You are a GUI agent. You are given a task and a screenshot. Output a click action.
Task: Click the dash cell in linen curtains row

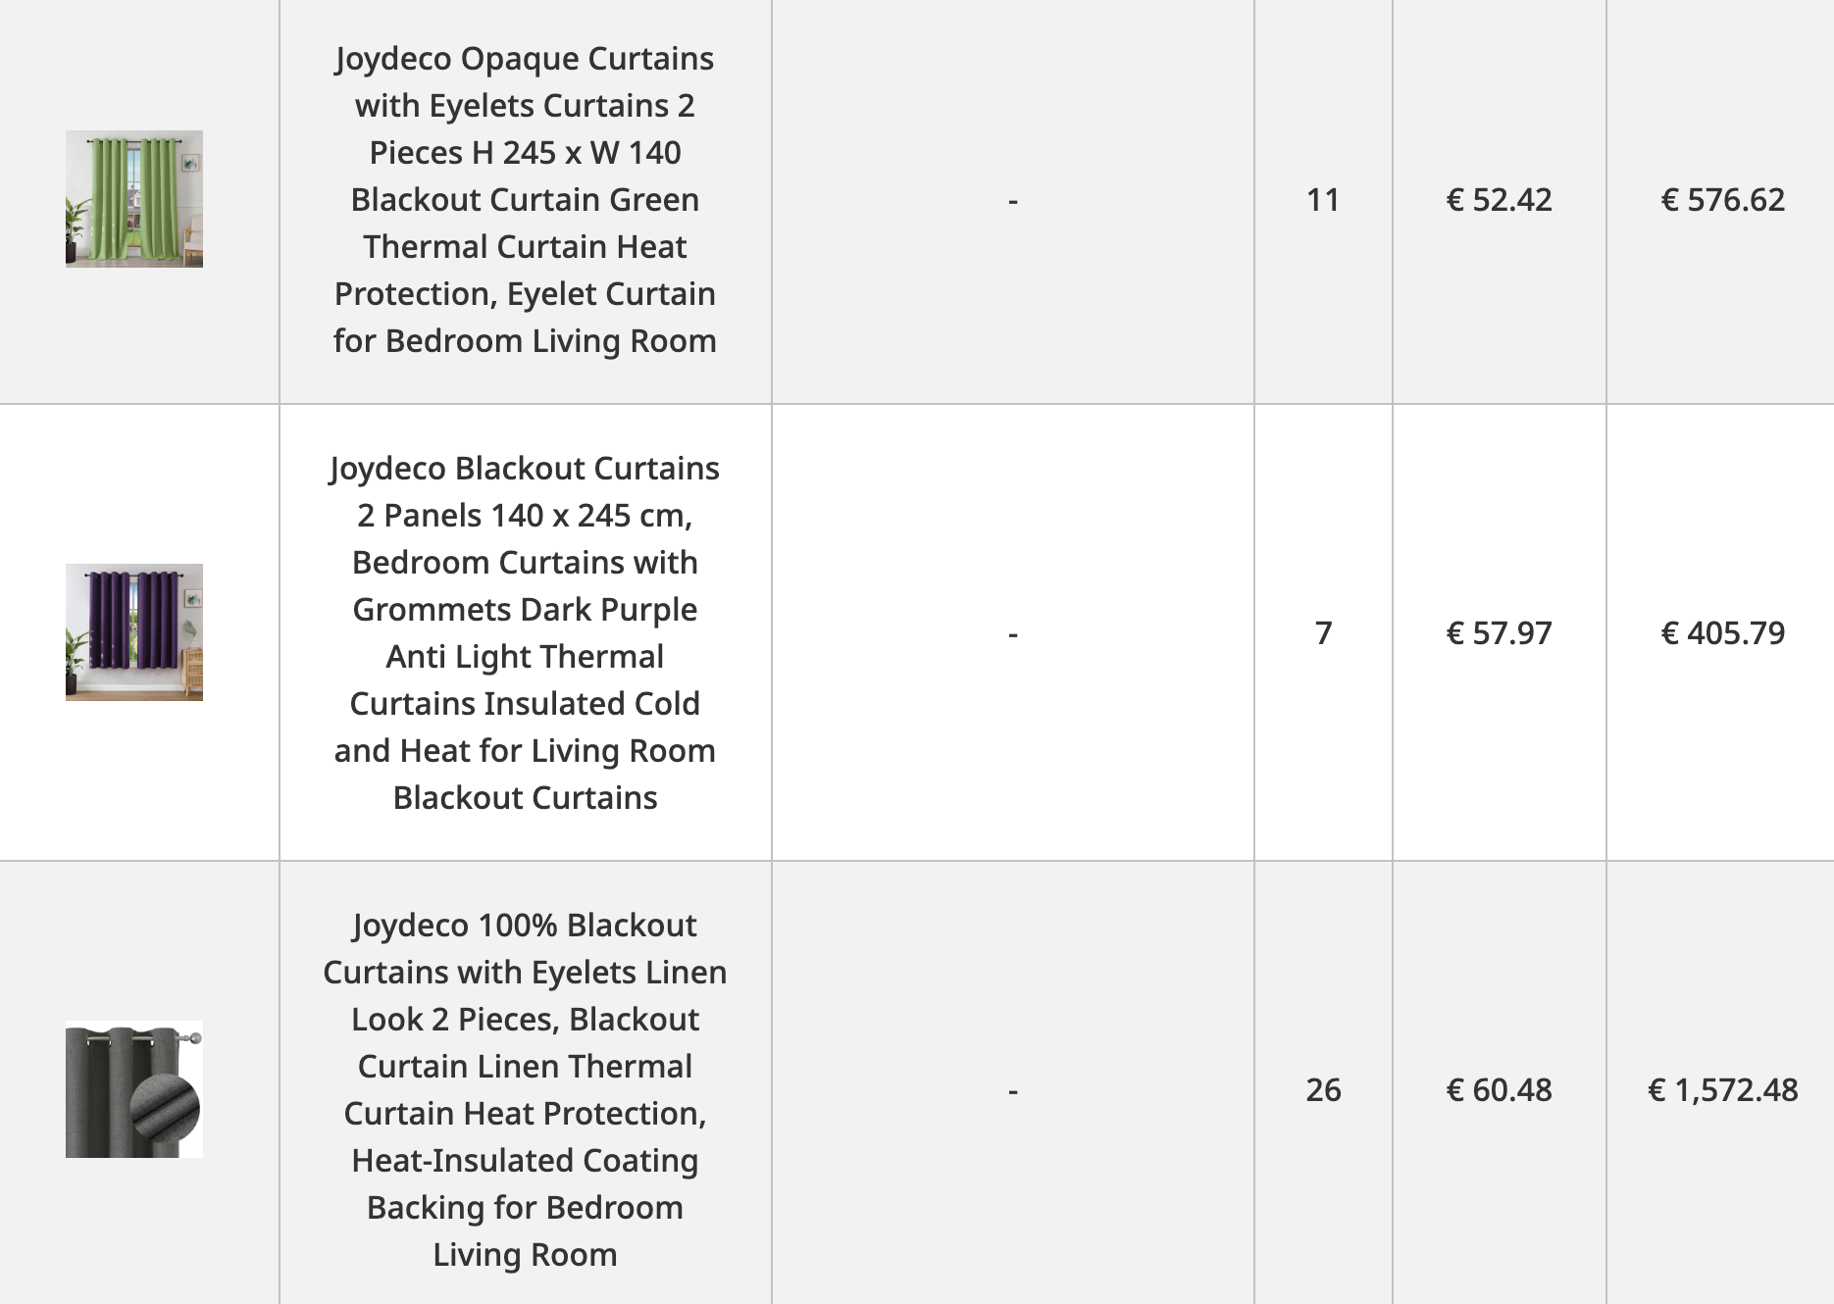point(1013,1091)
